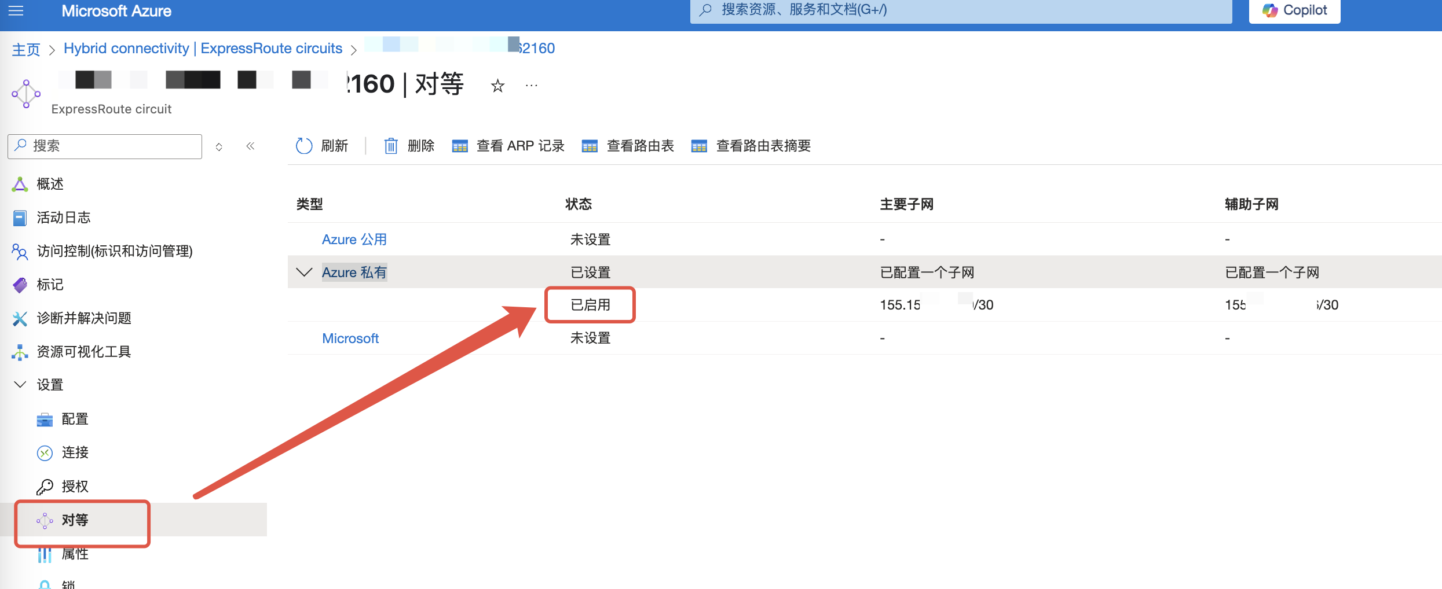Click the 资源可视化工具 hierarchy icon
This screenshot has height=589, width=1442.
[20, 352]
